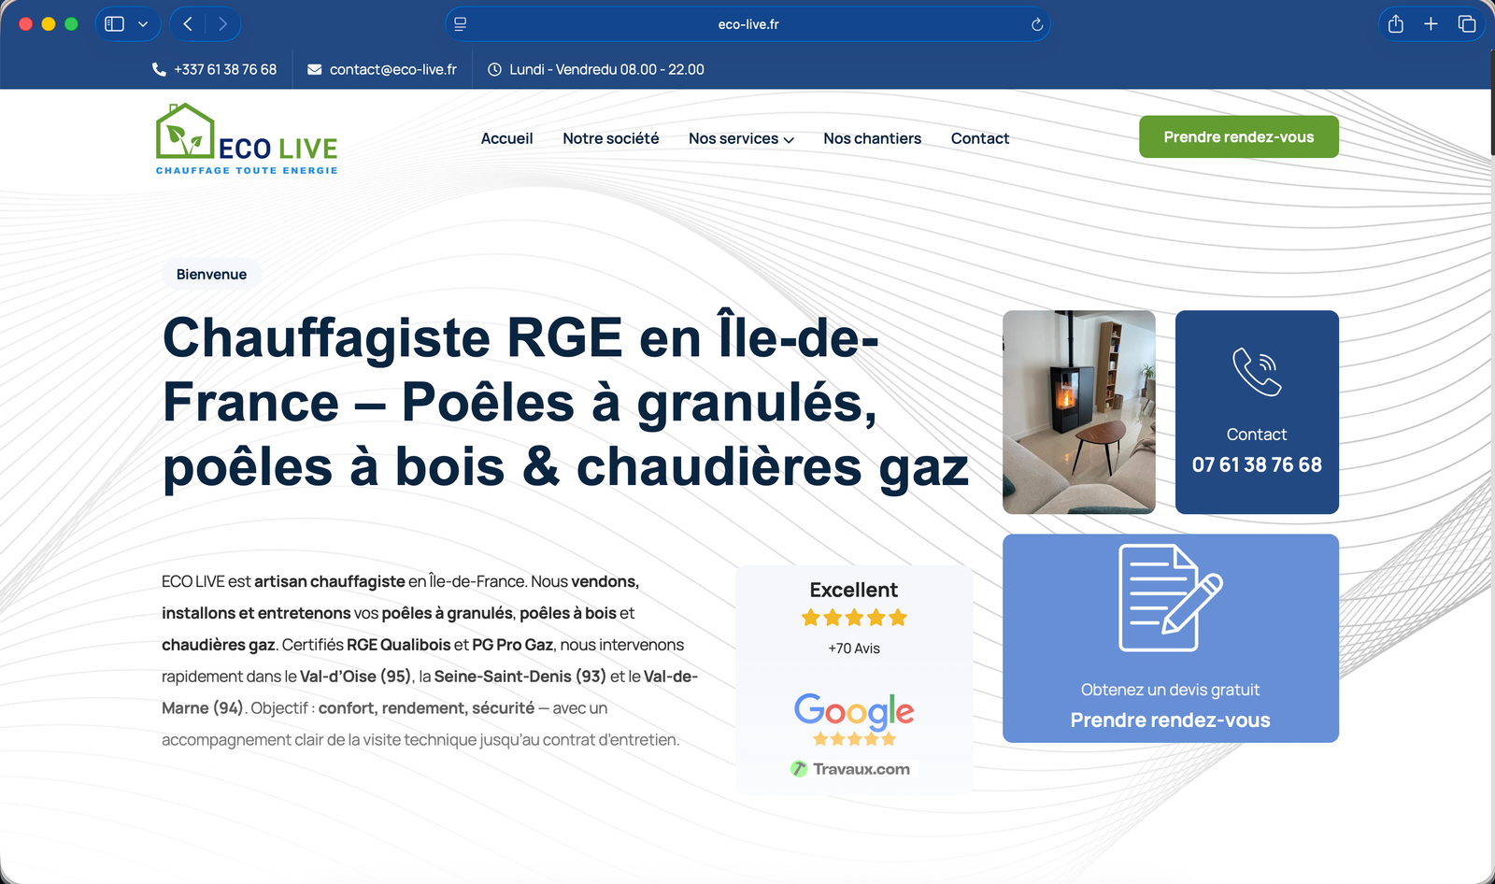Click the ECO LIVE house logo
Viewport: 1495px width, 884px height.
click(183, 131)
